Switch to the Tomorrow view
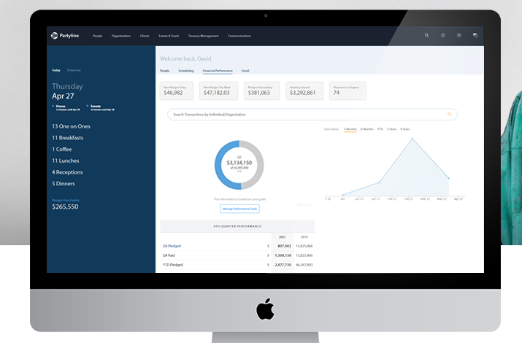This screenshot has width=522, height=343. click(74, 70)
